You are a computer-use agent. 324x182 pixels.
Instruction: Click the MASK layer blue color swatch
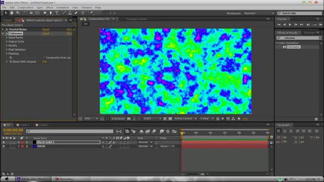[x=34, y=146]
